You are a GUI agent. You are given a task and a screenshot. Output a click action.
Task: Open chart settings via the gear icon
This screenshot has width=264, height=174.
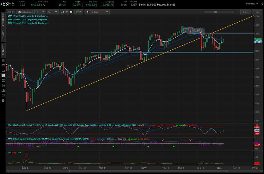(x=71, y=12)
